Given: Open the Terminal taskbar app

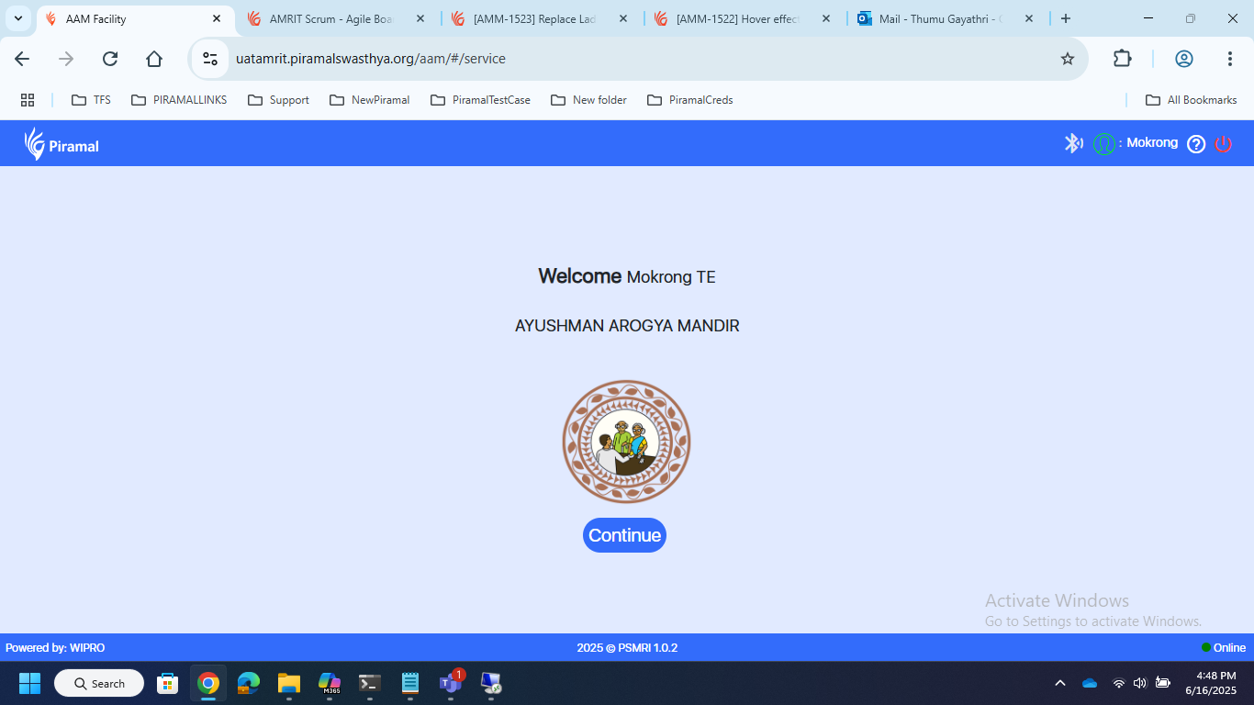Looking at the screenshot, I should (370, 683).
